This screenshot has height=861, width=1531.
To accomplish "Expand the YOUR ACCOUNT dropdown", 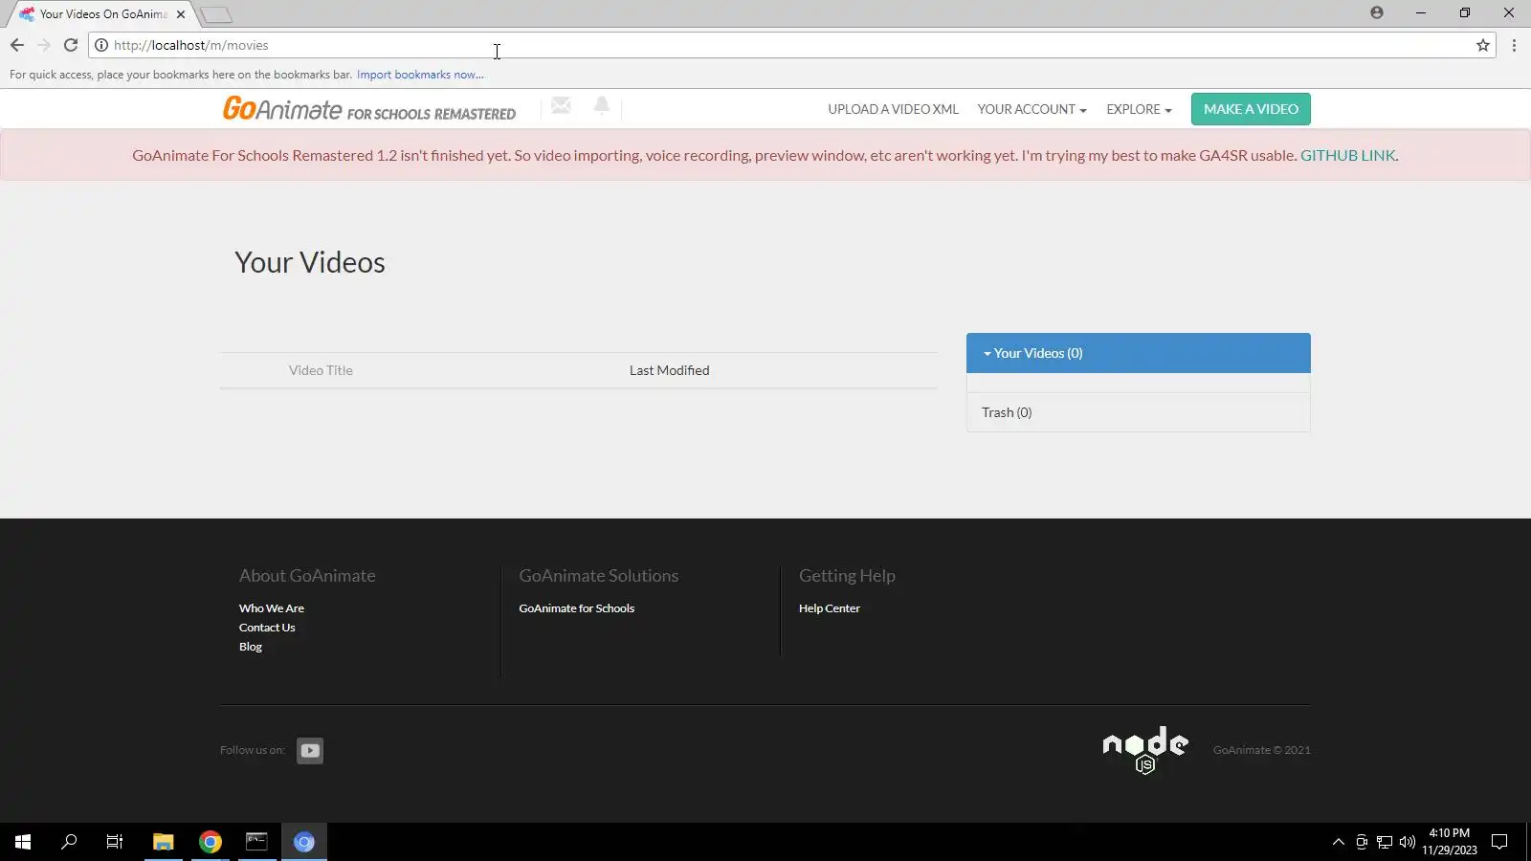I will click(x=1032, y=109).
